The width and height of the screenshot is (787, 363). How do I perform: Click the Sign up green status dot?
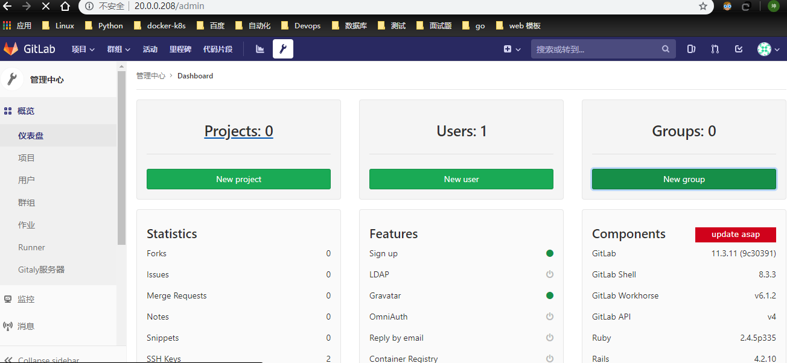pos(550,253)
